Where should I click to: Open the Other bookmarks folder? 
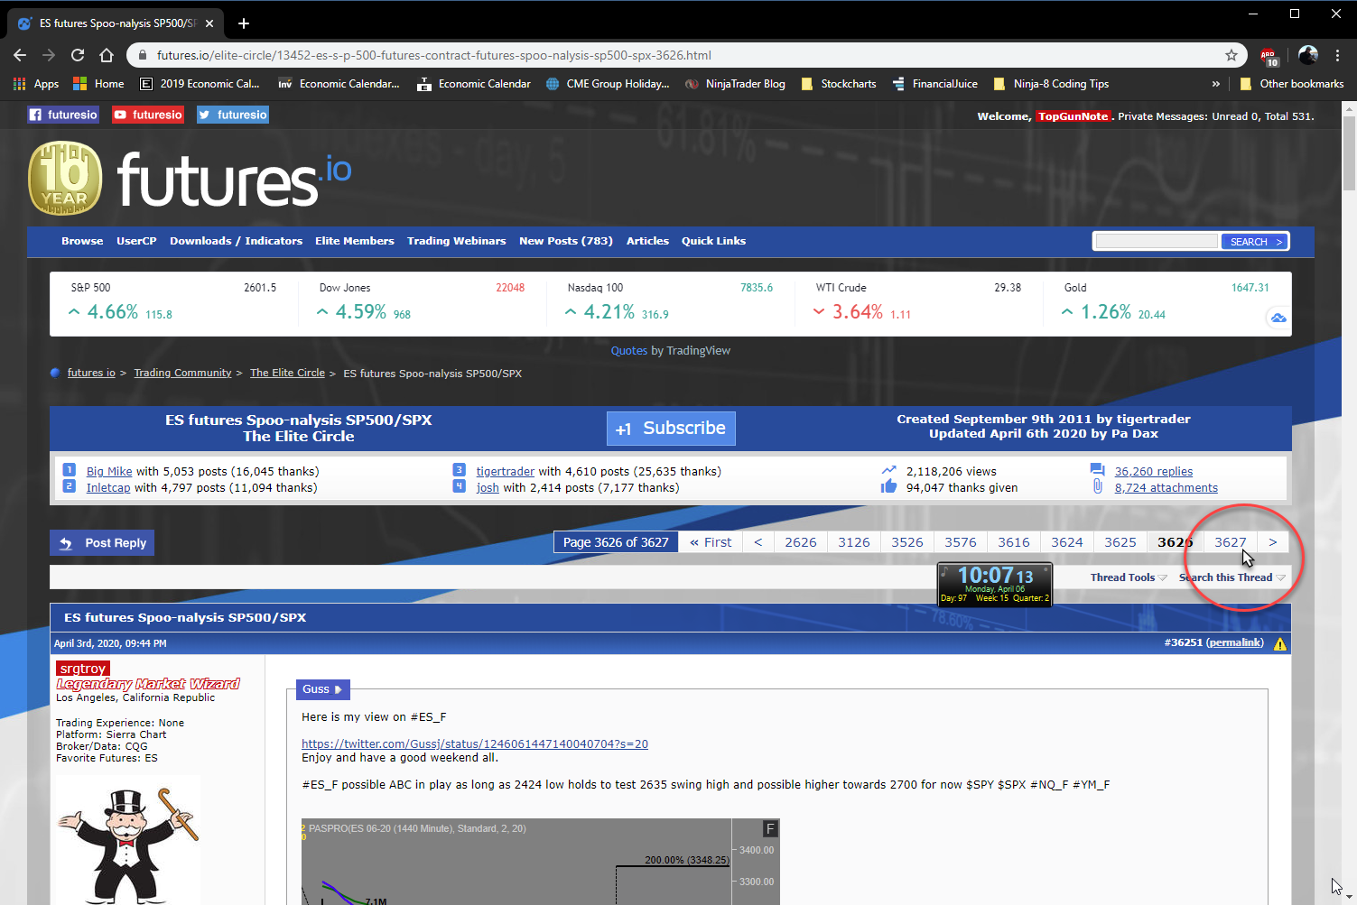1292,84
